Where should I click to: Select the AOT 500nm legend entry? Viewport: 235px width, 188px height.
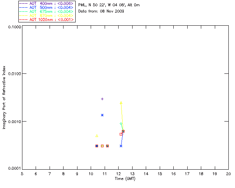[x=47, y=7]
